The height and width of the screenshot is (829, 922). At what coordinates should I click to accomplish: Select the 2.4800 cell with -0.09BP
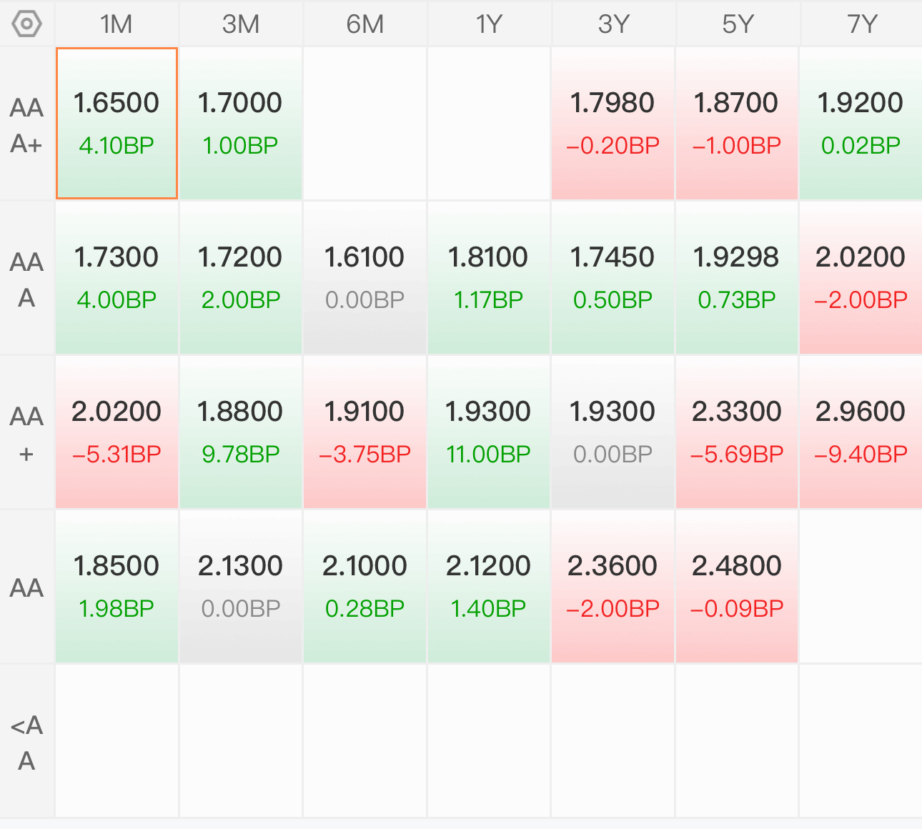tap(736, 586)
